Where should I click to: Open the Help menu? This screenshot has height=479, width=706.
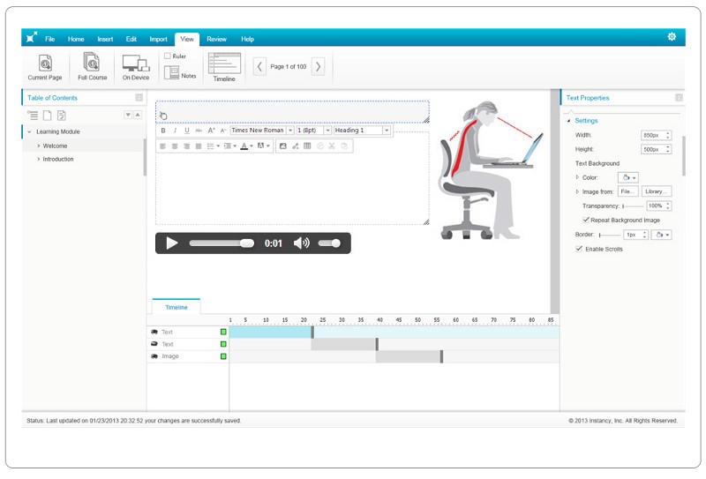pos(247,39)
